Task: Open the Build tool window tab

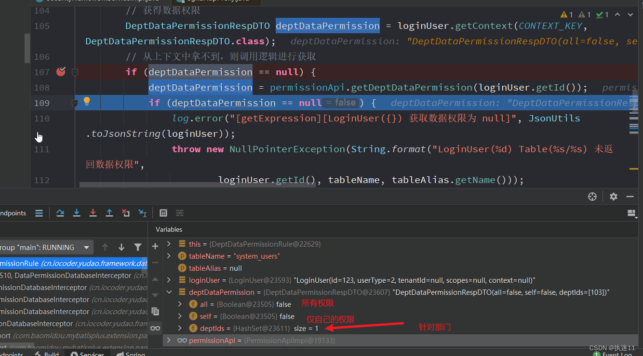Action: coord(47,354)
